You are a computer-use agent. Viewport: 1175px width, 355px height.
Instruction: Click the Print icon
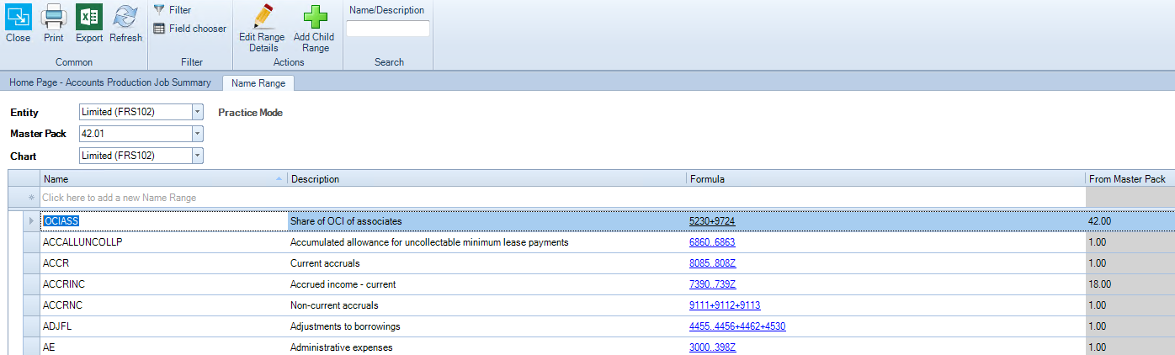(53, 16)
